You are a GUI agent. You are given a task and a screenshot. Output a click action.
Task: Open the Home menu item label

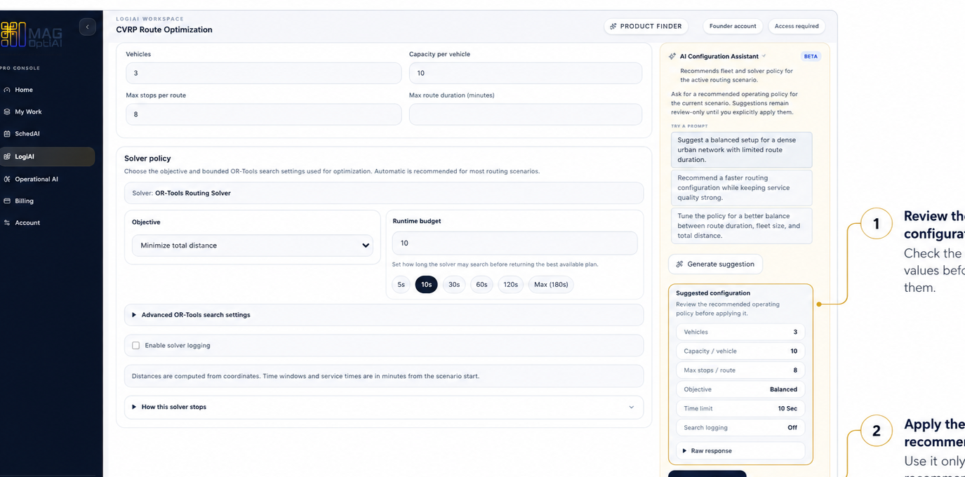pyautogui.click(x=24, y=90)
